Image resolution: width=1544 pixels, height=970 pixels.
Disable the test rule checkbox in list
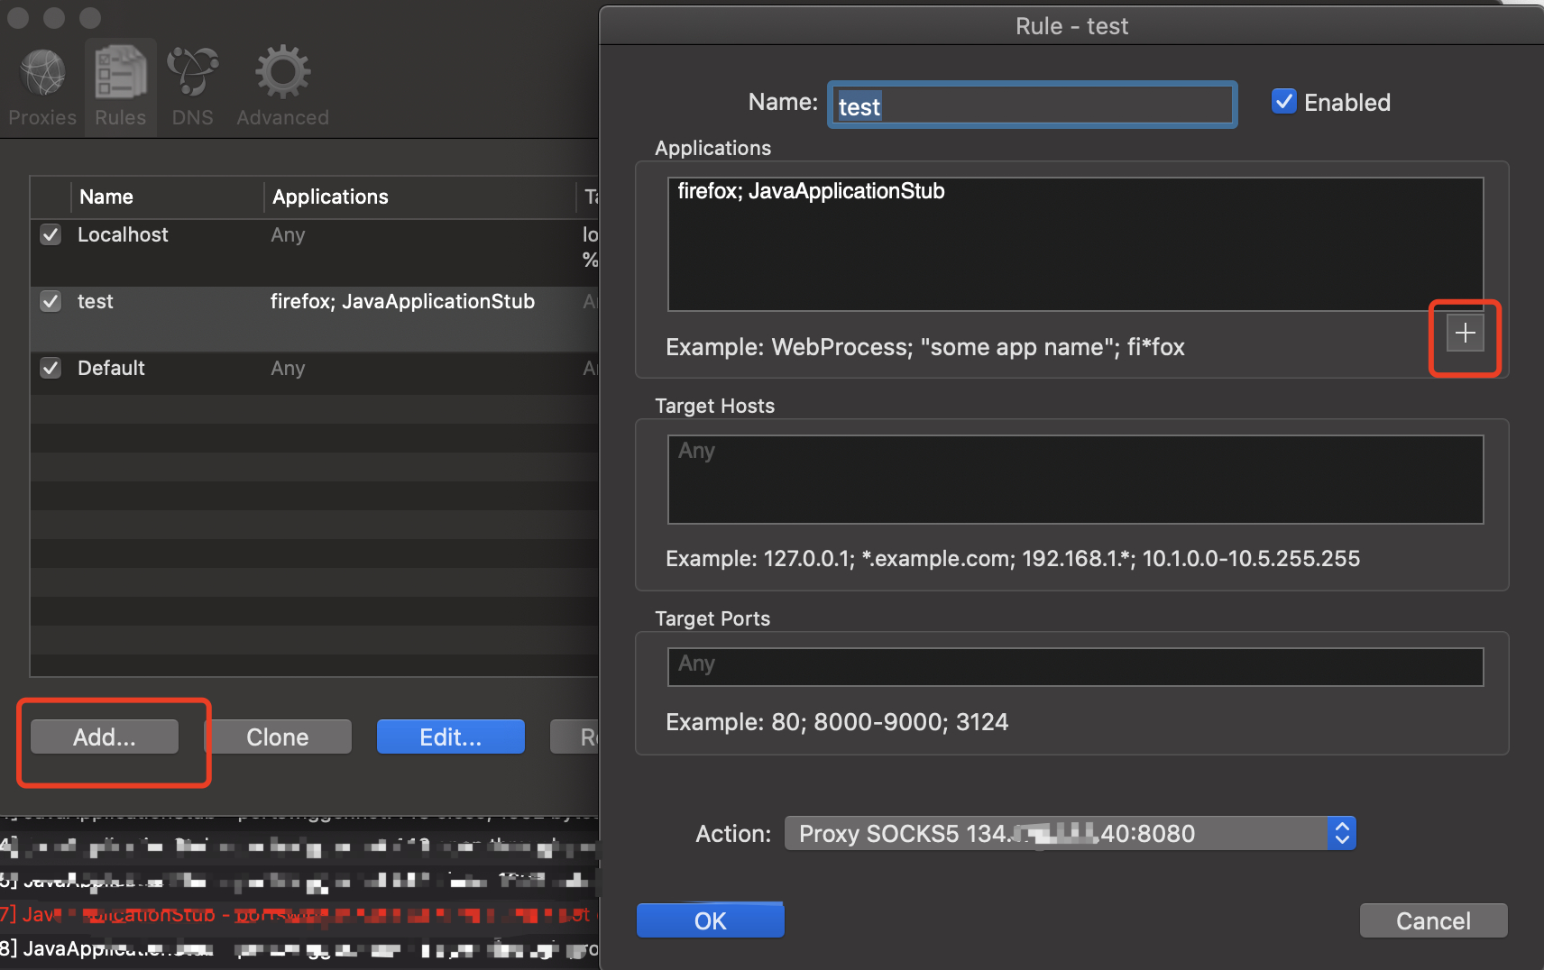[x=51, y=302]
